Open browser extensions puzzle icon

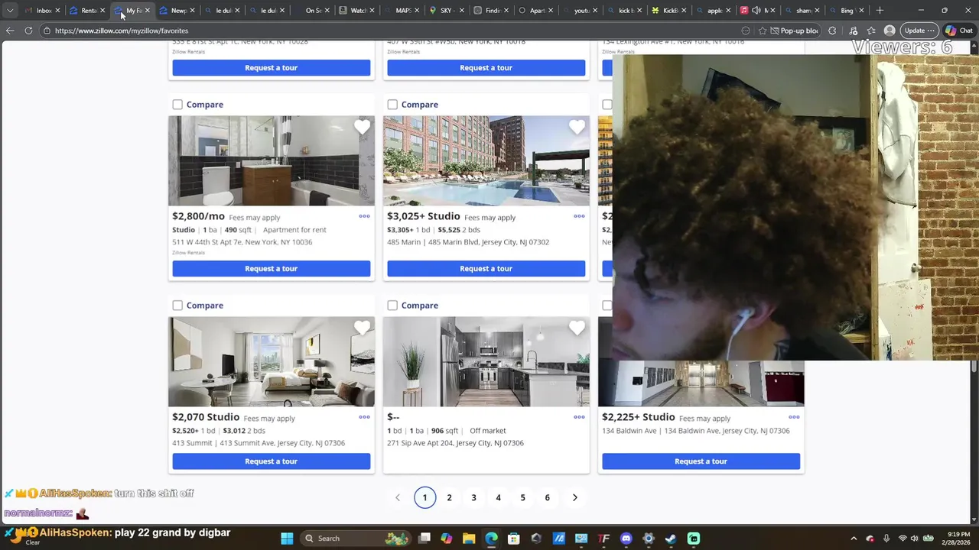(832, 31)
